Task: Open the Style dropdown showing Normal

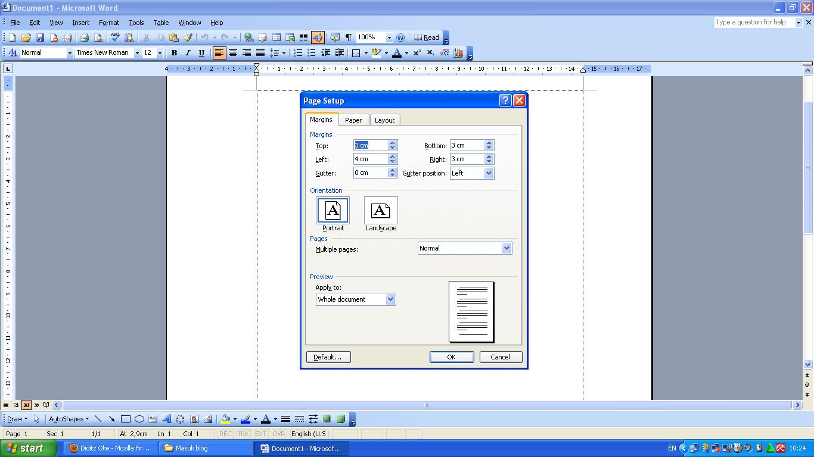Action: (70, 53)
